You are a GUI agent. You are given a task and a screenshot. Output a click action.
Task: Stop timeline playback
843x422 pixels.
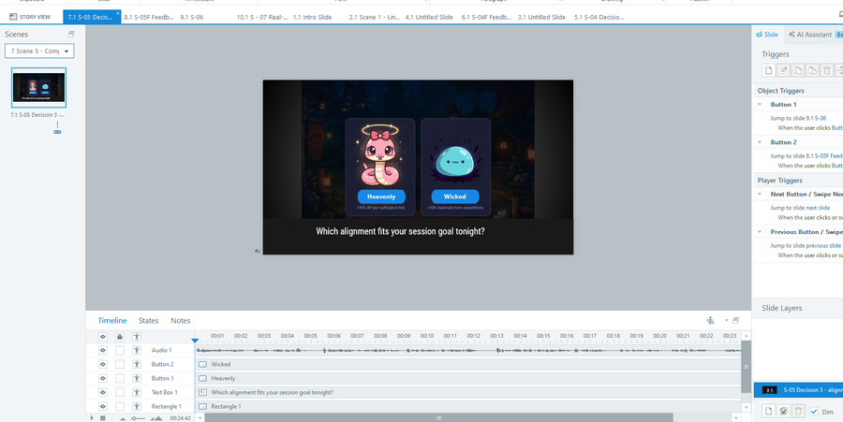(103, 417)
